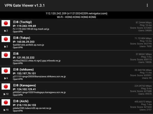The image size is (153, 114).
Task: Tap hostname fpa0561dcb.aicf603.ap.nuro.jp
Action: [28, 45]
